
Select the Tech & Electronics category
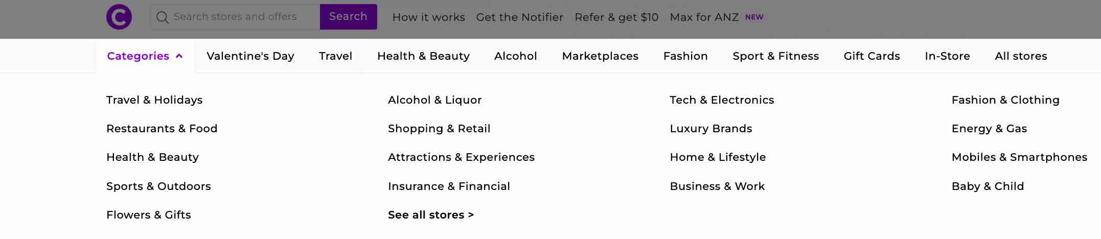(x=722, y=100)
